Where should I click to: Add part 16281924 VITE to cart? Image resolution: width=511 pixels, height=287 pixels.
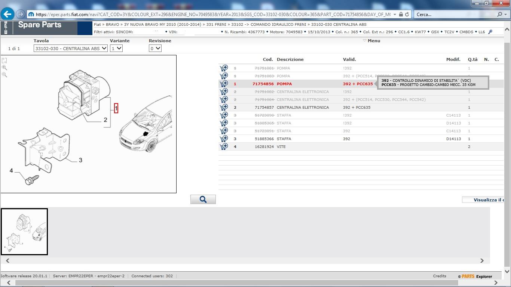pos(224,146)
